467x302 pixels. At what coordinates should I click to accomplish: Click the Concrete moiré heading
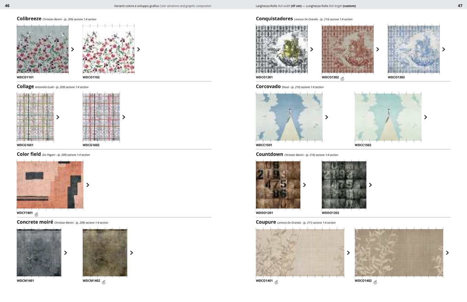point(35,222)
